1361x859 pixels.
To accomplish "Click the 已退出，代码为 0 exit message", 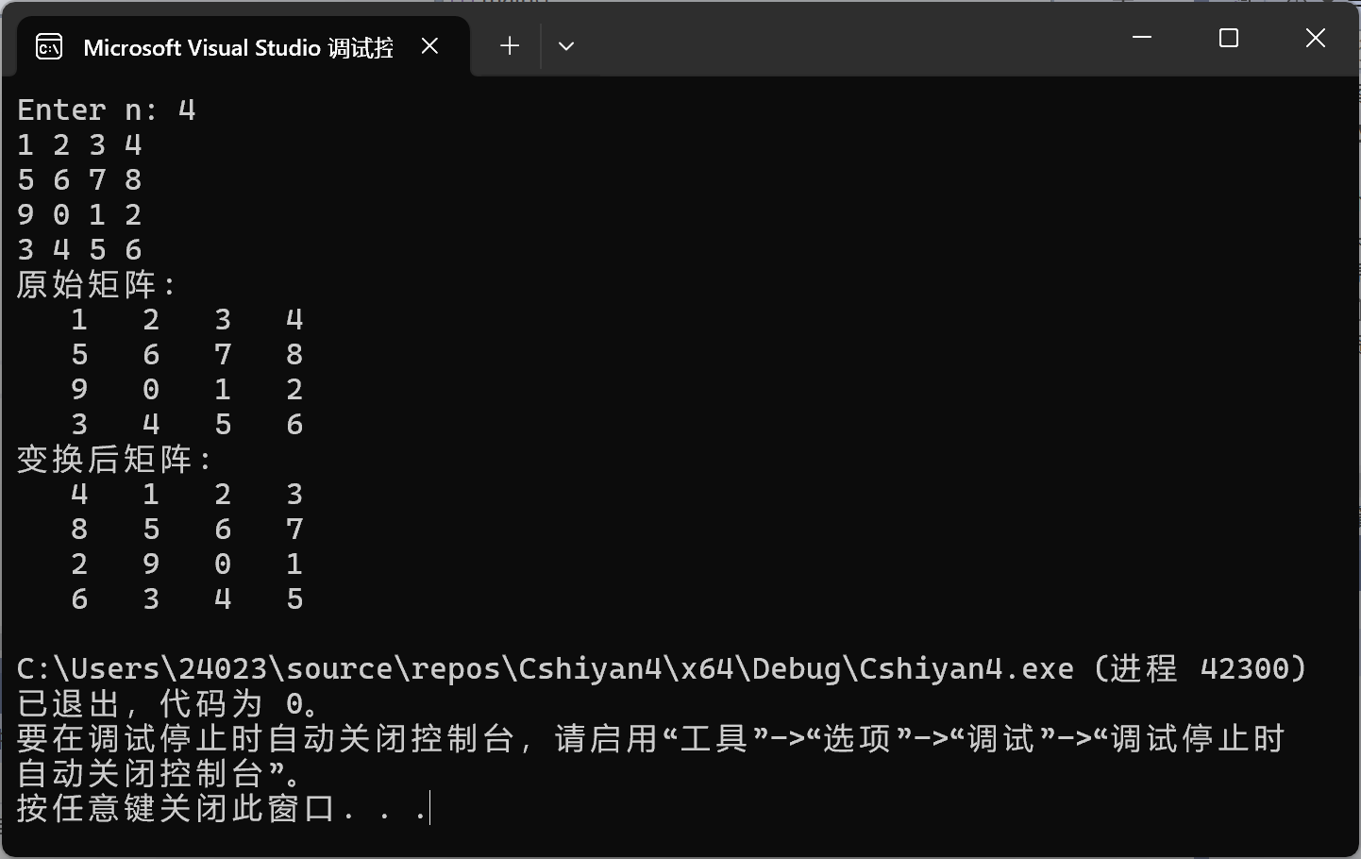I will [171, 703].
